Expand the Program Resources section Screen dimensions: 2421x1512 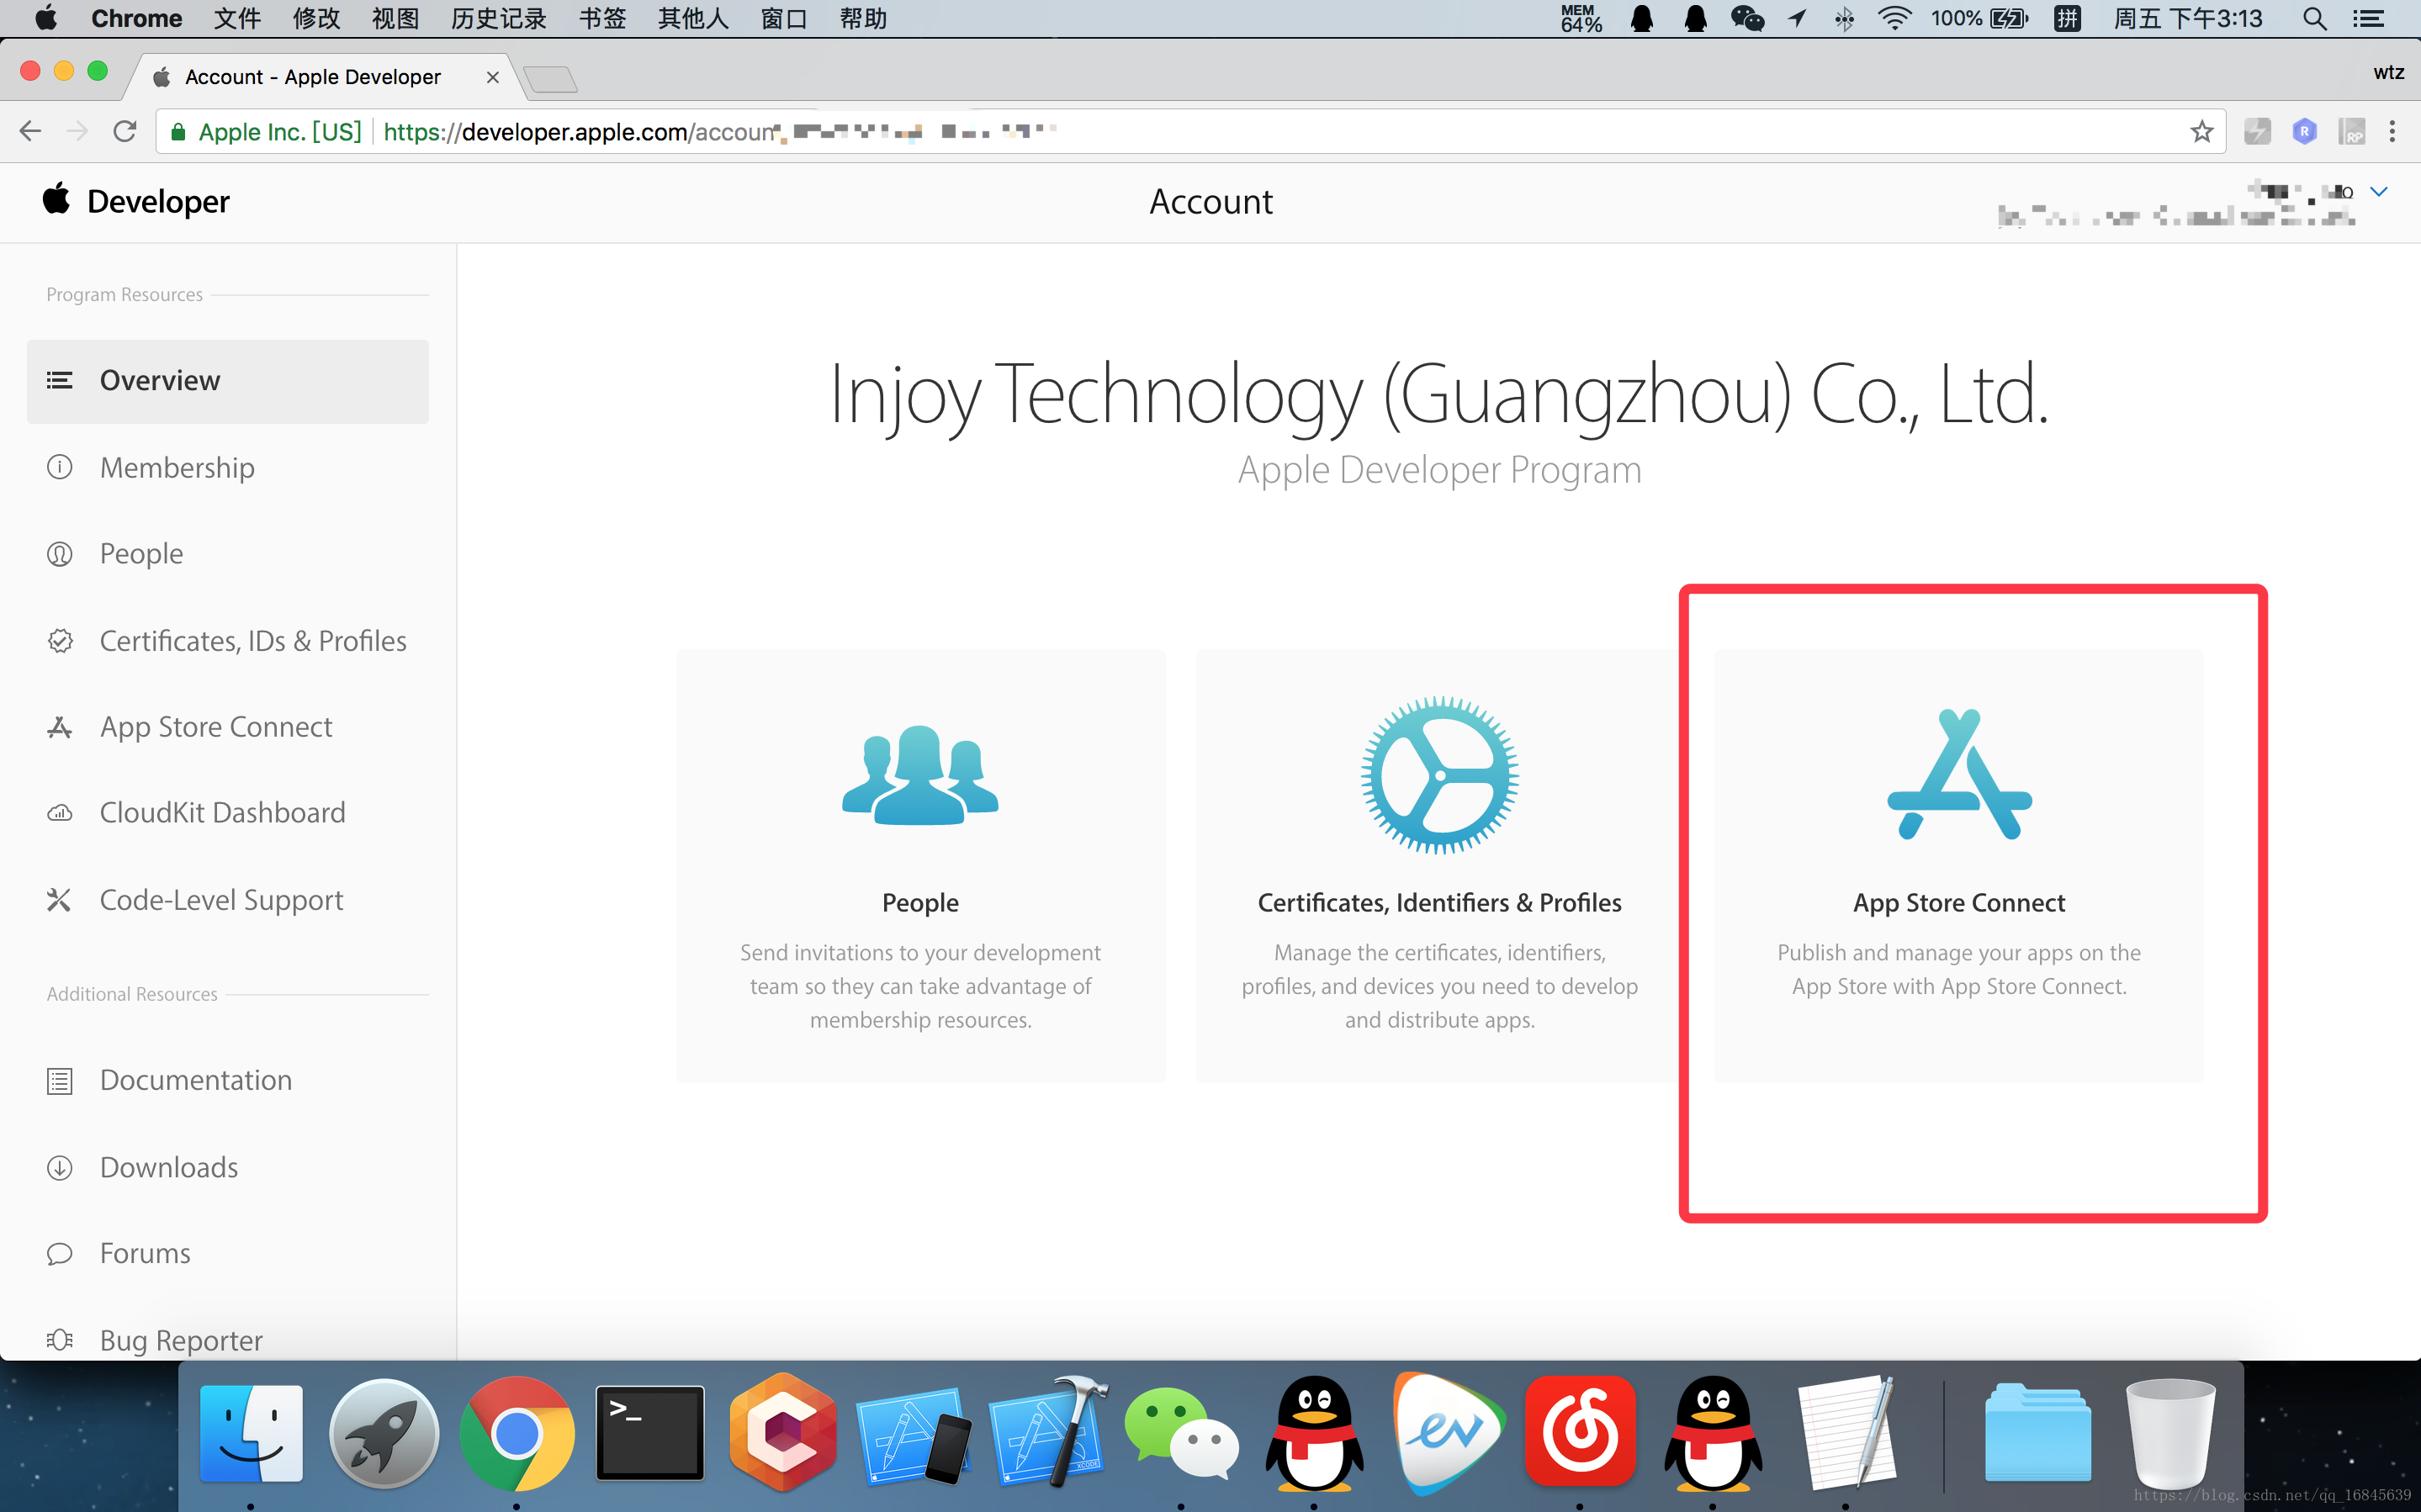(x=122, y=293)
